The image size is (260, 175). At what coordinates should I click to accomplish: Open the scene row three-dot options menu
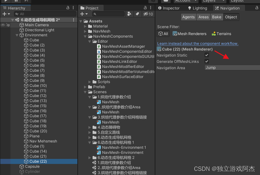(74, 20)
